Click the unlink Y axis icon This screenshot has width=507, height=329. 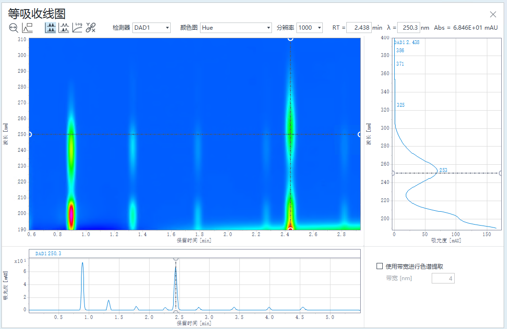(91, 28)
